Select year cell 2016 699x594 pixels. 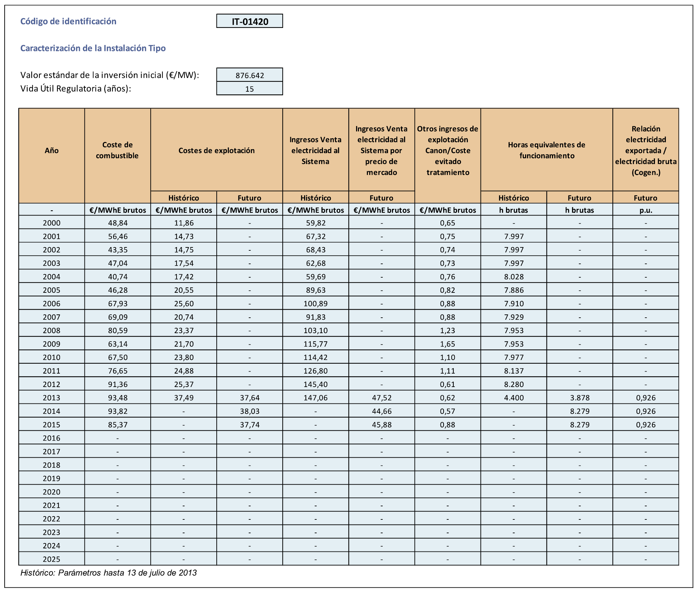click(52, 438)
